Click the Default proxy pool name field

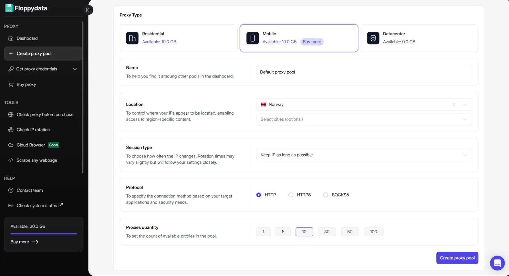[x=364, y=72]
